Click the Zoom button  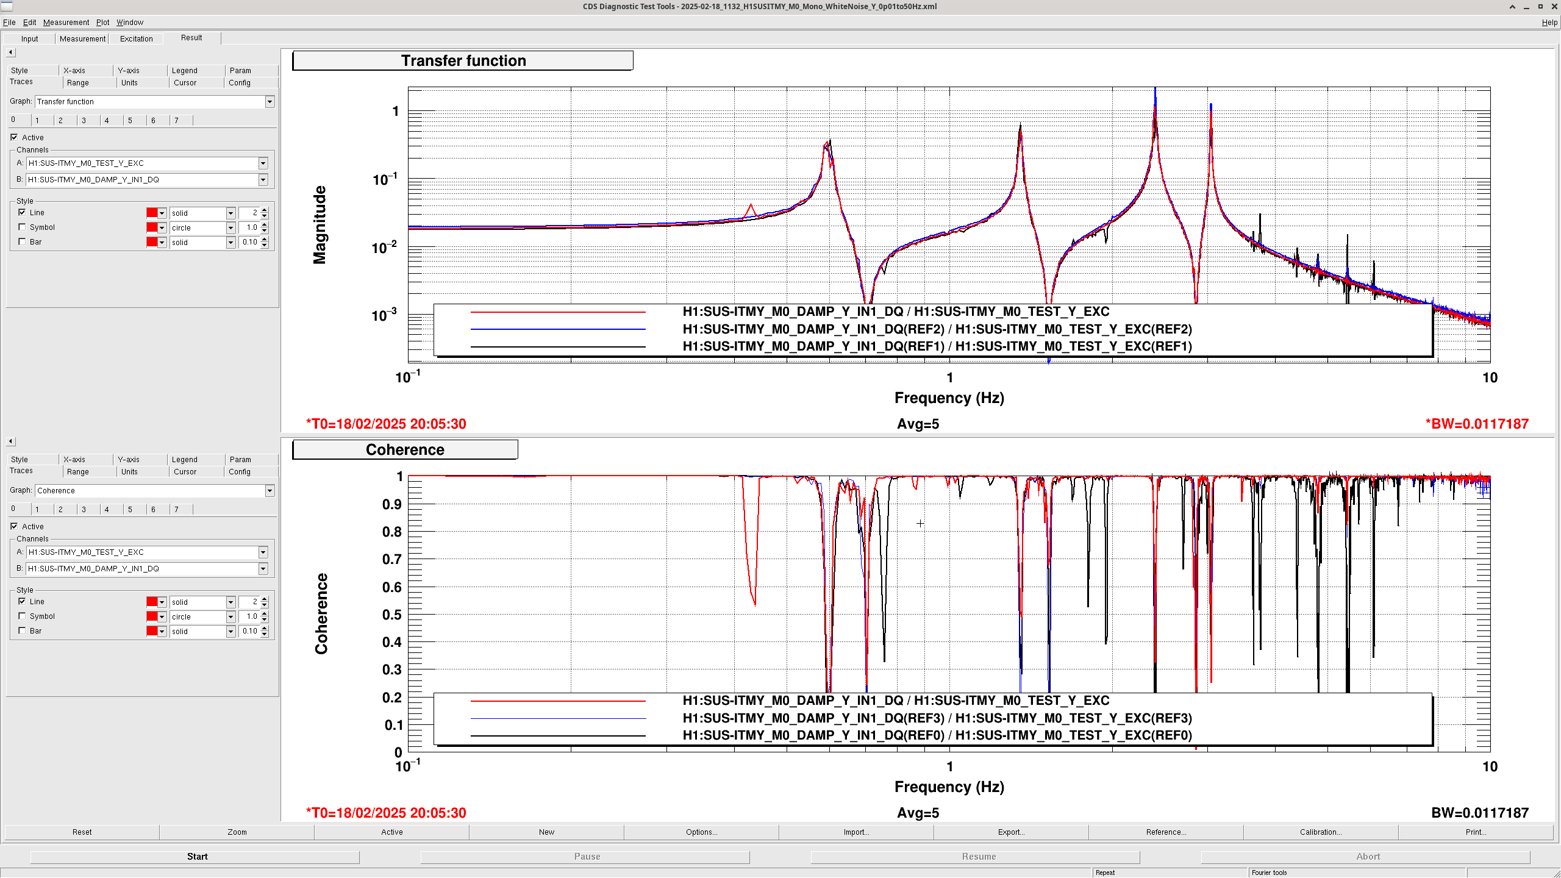pos(237,832)
